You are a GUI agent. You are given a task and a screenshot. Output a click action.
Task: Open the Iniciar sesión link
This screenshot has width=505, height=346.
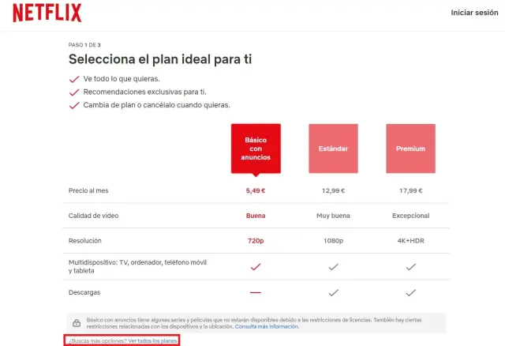[473, 13]
